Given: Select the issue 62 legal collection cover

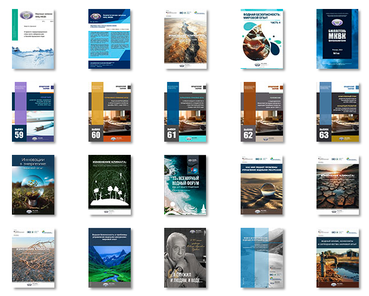Looking at the screenshot, I should [260, 112].
